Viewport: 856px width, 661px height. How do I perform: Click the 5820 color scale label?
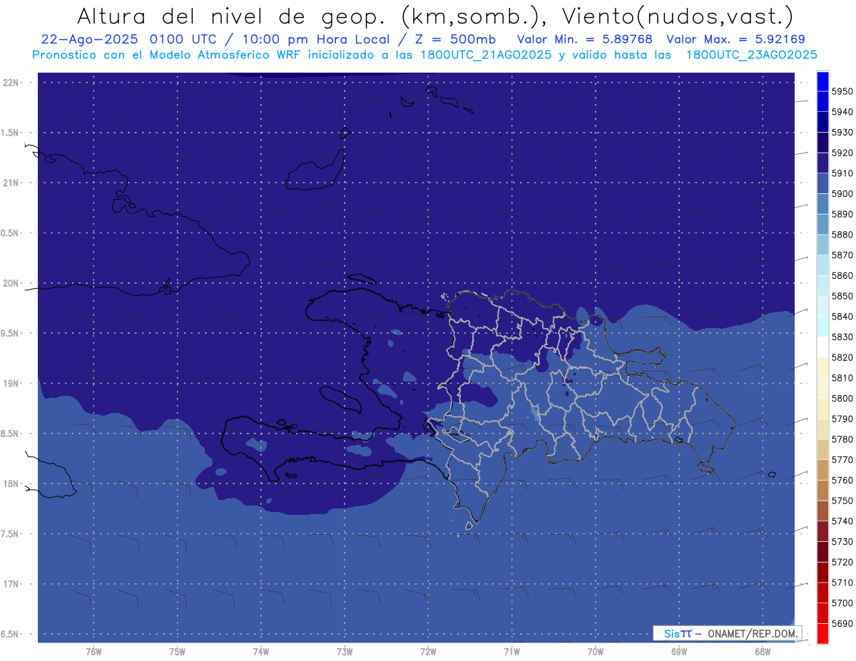click(842, 357)
